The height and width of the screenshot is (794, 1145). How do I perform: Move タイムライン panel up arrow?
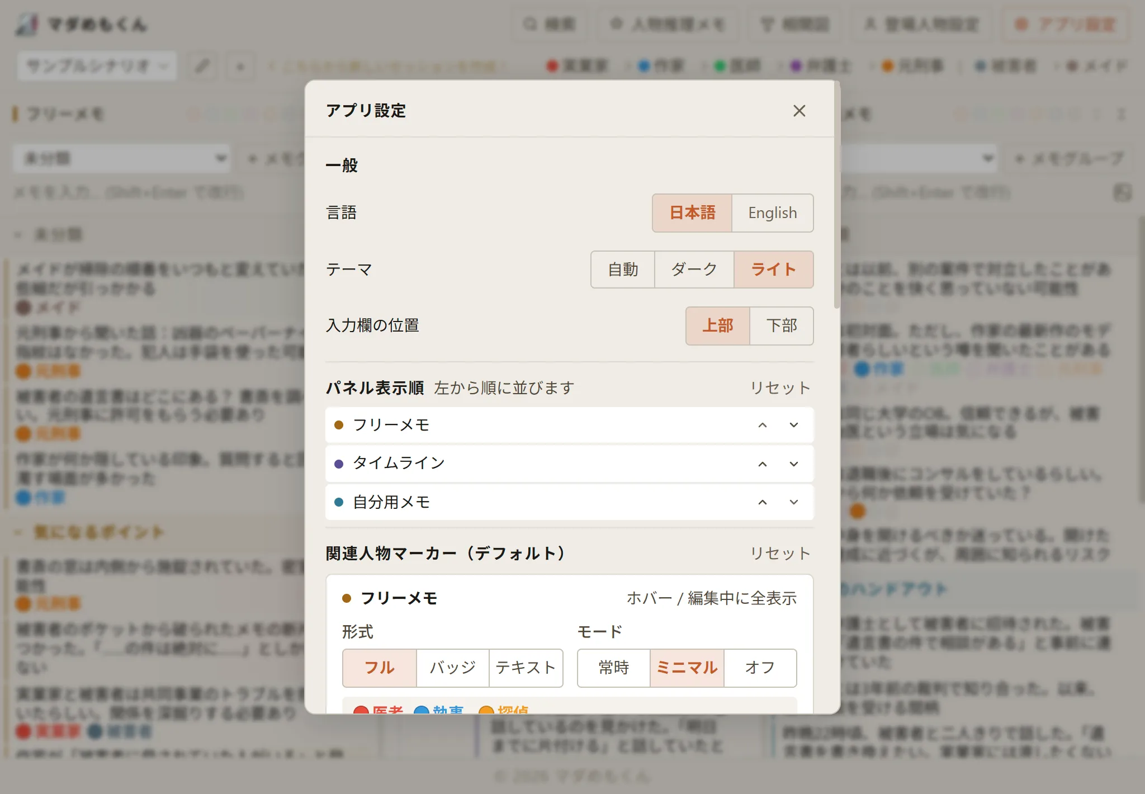763,464
